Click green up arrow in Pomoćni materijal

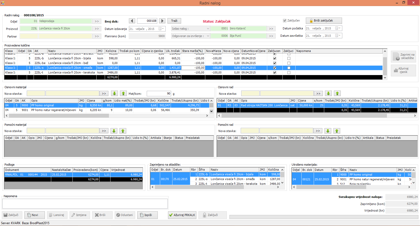click(x=123, y=131)
